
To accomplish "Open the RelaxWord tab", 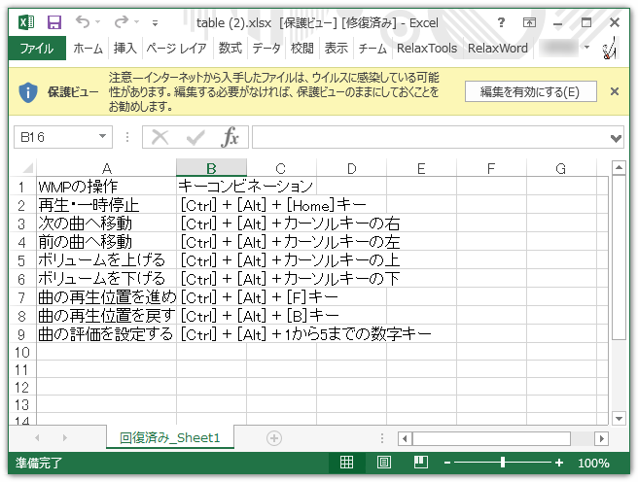I will 498,49.
